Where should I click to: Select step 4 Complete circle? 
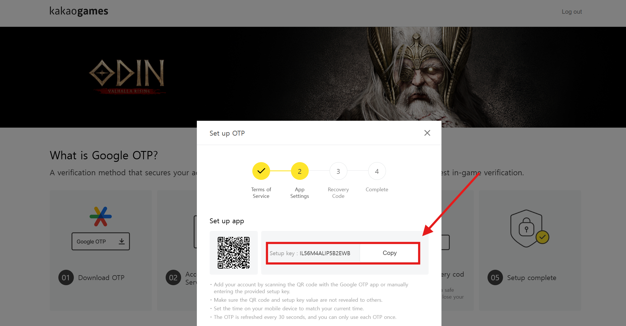click(377, 171)
